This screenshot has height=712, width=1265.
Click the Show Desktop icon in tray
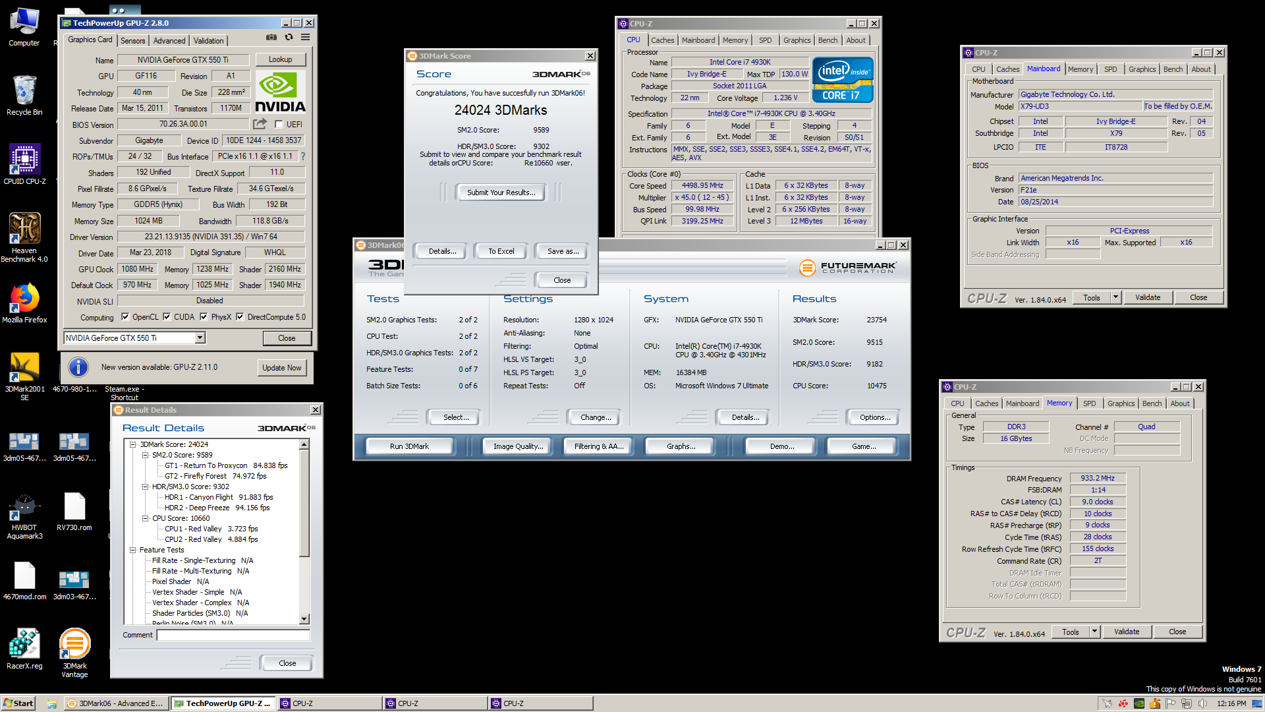1257,703
